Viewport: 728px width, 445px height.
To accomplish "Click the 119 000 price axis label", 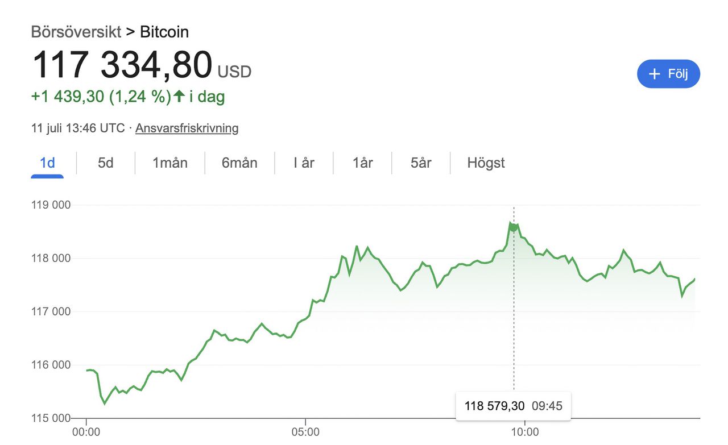I will tap(51, 205).
